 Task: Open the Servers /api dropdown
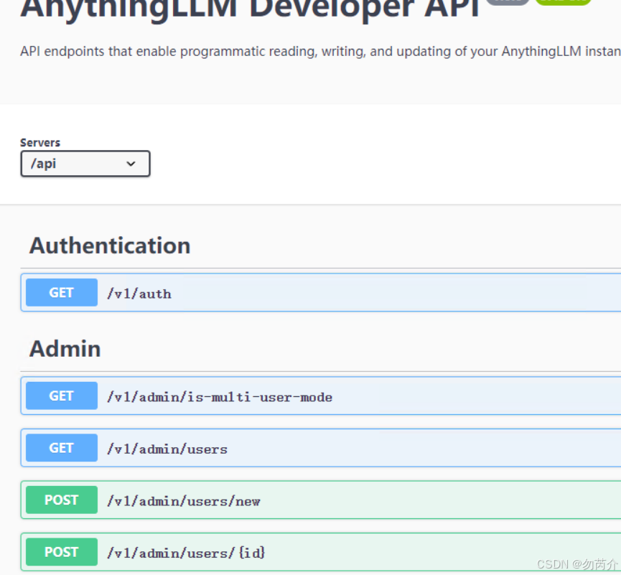tap(85, 164)
